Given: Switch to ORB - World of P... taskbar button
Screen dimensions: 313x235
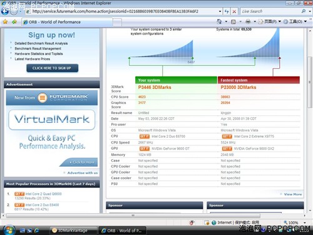Looking at the screenshot, I should coord(122,231).
